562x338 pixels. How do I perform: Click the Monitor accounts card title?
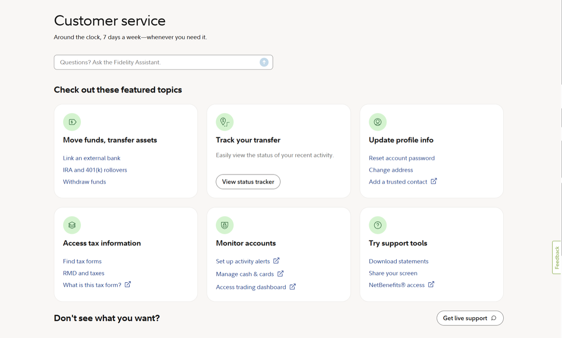tap(246, 243)
